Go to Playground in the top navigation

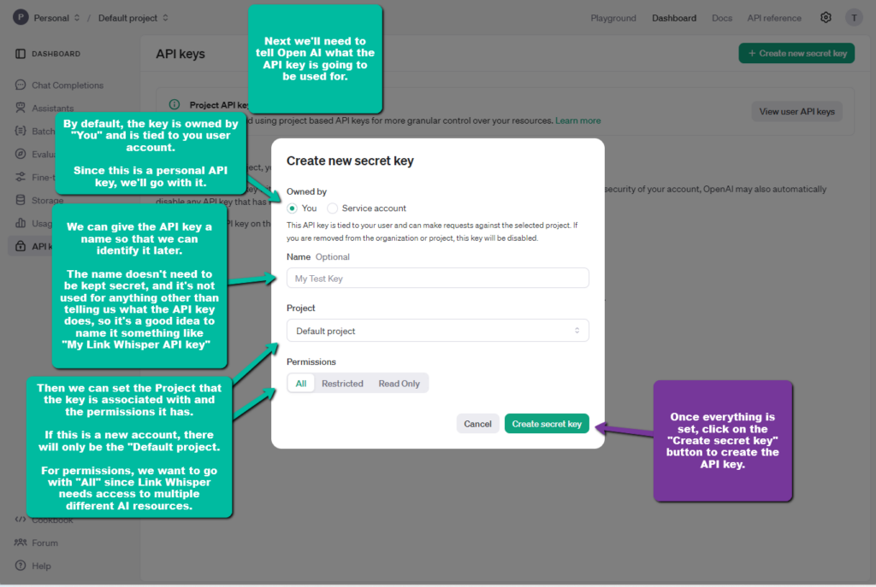[x=613, y=18]
